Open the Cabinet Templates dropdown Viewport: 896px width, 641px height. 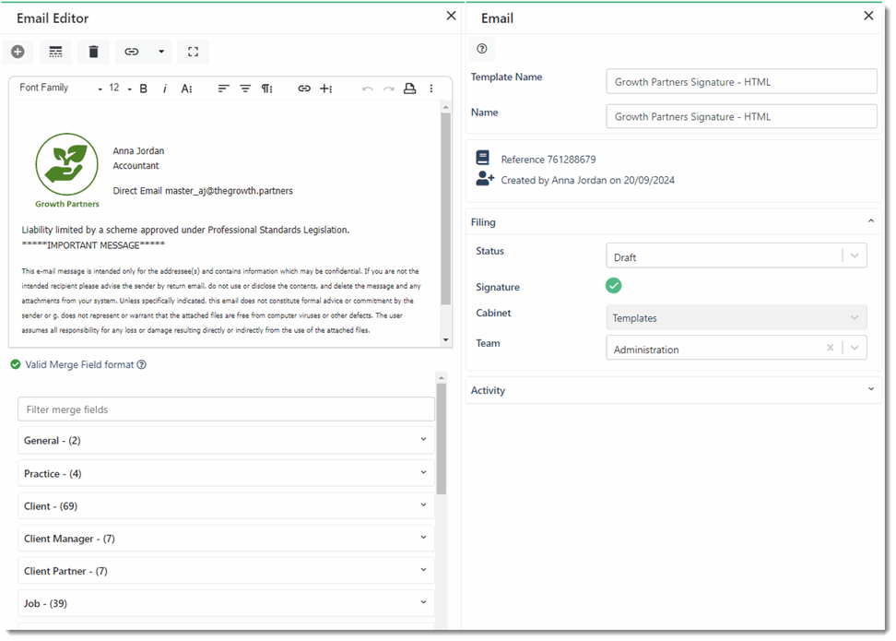(x=736, y=317)
